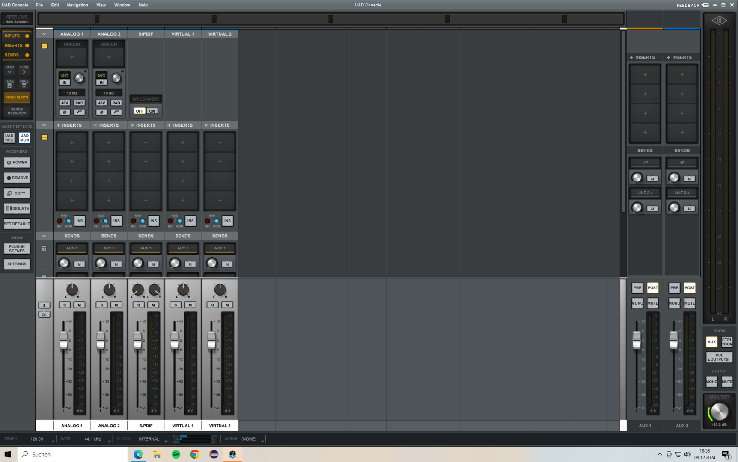Show the CTRL ROOM panel
This screenshot has width=738, height=462.
point(727,342)
